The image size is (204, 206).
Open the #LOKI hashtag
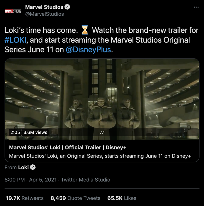point(16,40)
